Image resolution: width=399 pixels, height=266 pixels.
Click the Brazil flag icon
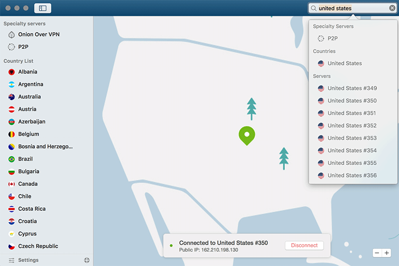point(11,159)
